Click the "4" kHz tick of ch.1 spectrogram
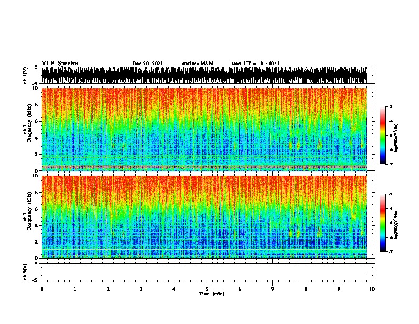Image resolution: width=419 pixels, height=324 pixels. (37, 138)
